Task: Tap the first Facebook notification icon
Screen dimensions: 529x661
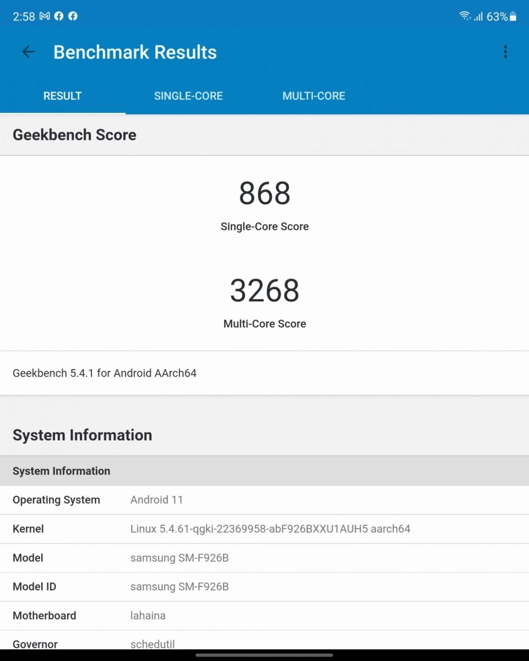Action: tap(59, 16)
